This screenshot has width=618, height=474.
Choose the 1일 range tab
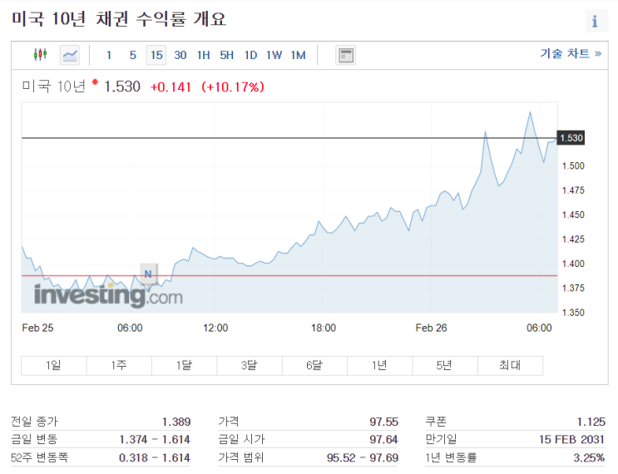tap(53, 365)
